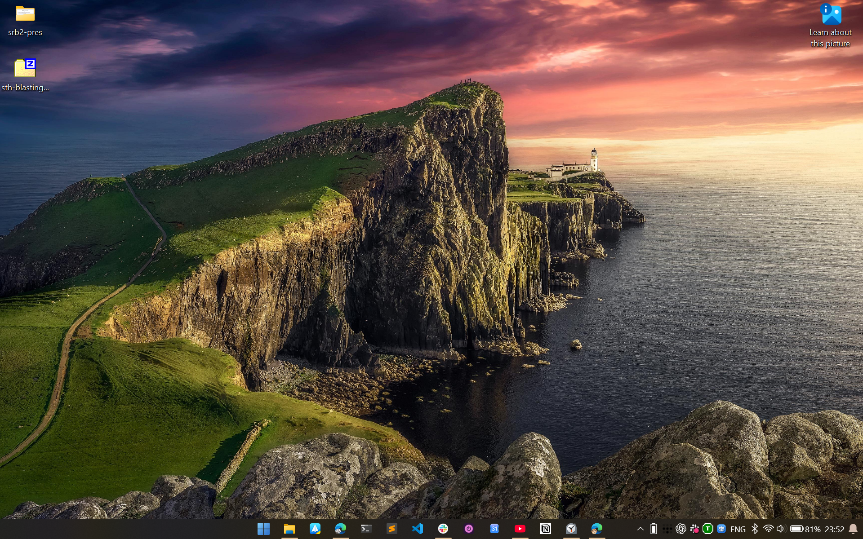The width and height of the screenshot is (863, 539).
Task: Open the clock-face app on the taskbar
Action: (571, 529)
